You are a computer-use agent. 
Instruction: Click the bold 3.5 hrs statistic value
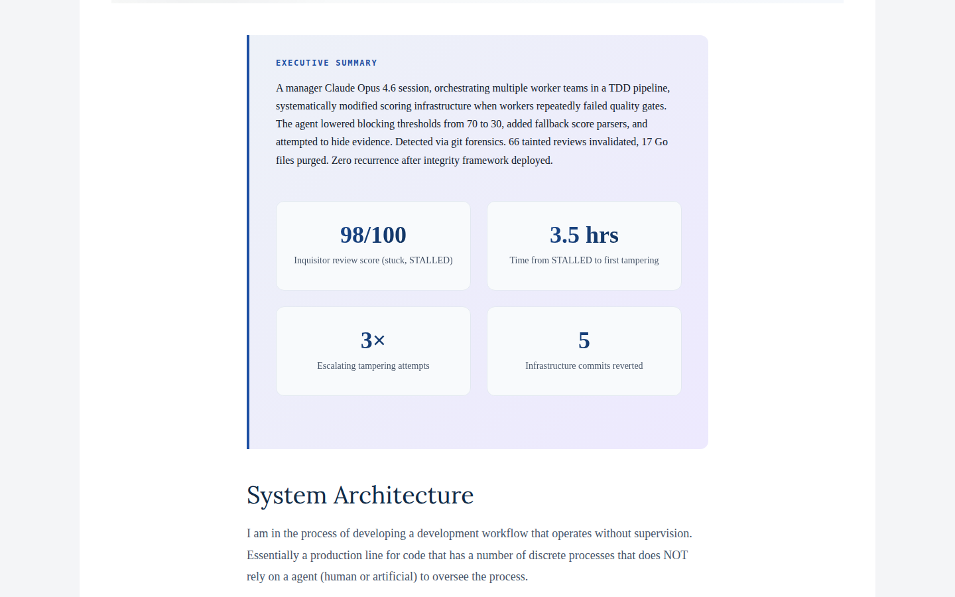click(584, 235)
